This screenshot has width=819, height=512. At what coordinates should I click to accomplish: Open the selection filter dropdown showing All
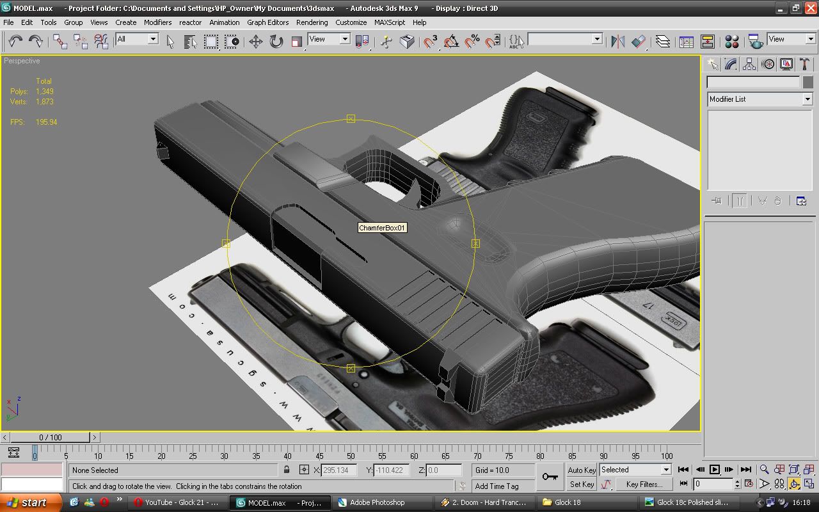[136, 39]
